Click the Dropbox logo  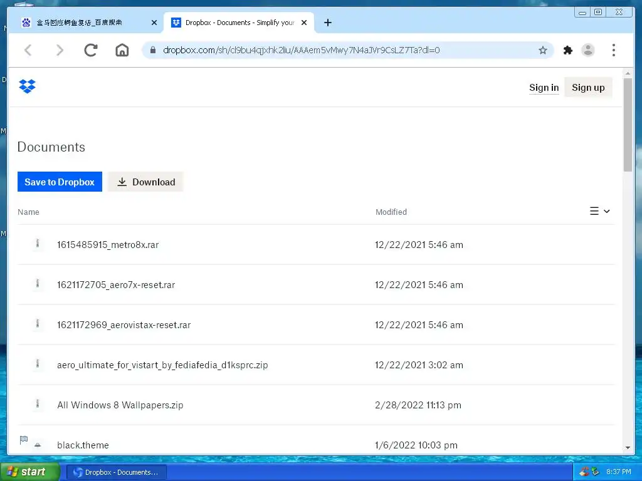[x=28, y=86]
